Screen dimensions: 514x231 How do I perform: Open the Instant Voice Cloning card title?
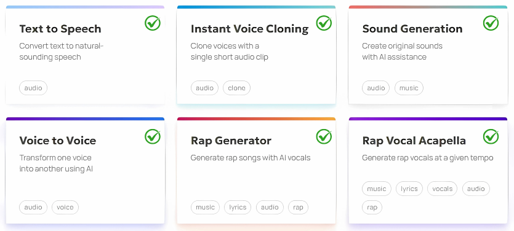[x=249, y=29]
